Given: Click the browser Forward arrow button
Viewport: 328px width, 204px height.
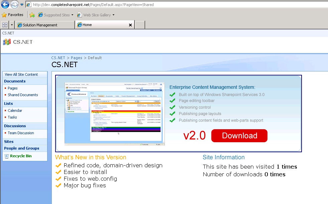Looking at the screenshot, I should coord(14,4).
